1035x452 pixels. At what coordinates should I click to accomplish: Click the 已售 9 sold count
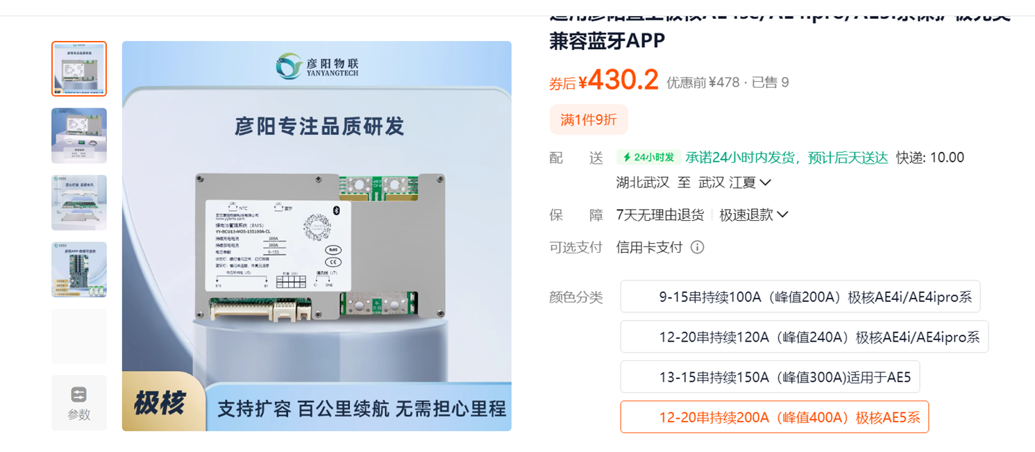click(x=771, y=83)
